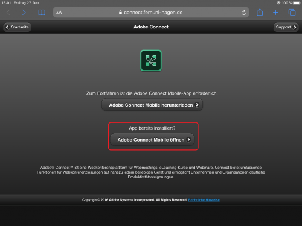Image resolution: width=302 pixels, height=226 pixels.
Task: Reload the page with the refresh icon
Action: coord(243,13)
